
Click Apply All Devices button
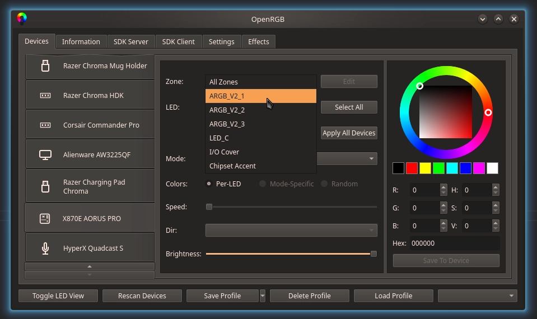(x=349, y=133)
